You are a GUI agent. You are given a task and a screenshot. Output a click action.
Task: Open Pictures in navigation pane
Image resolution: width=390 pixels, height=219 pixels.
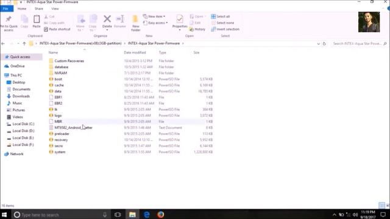[x=16, y=110]
